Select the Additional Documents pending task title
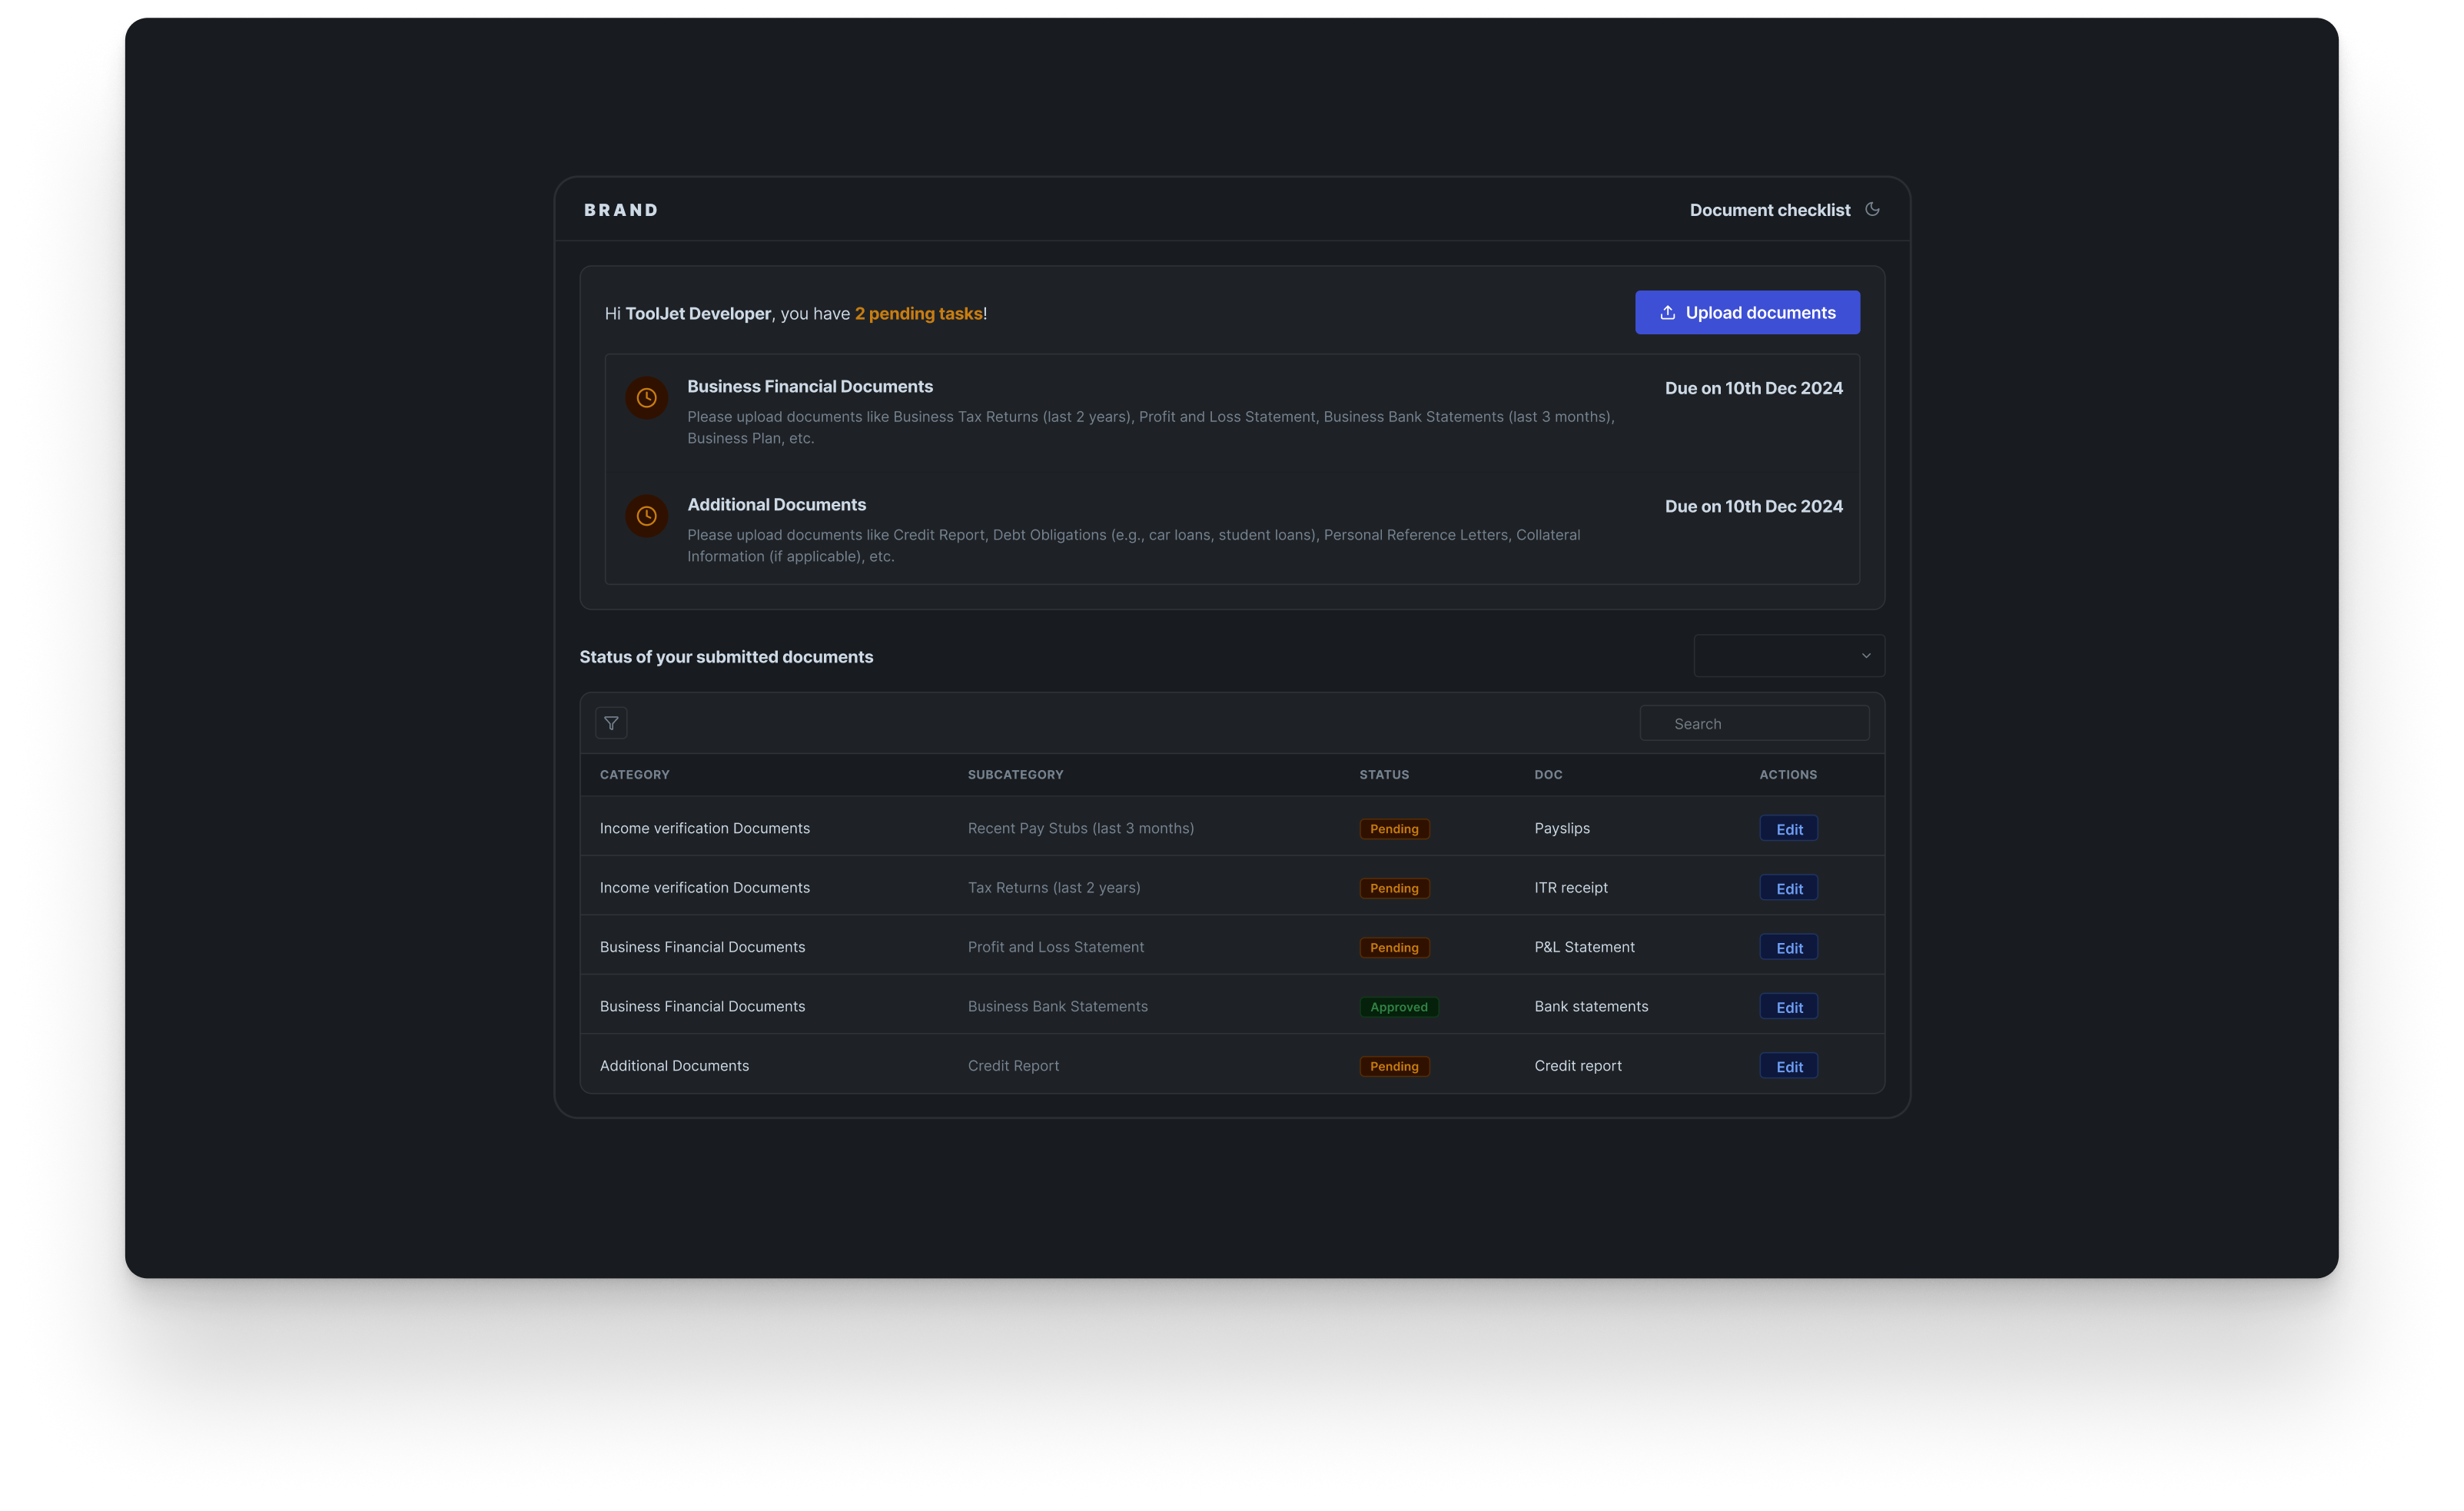This screenshot has height=1511, width=2464. [777, 505]
